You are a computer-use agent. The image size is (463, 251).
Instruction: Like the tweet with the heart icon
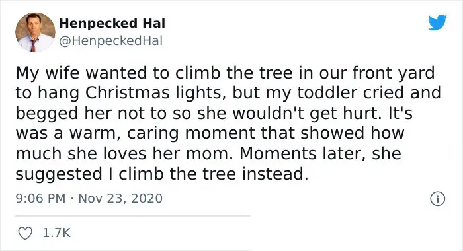tap(25, 233)
